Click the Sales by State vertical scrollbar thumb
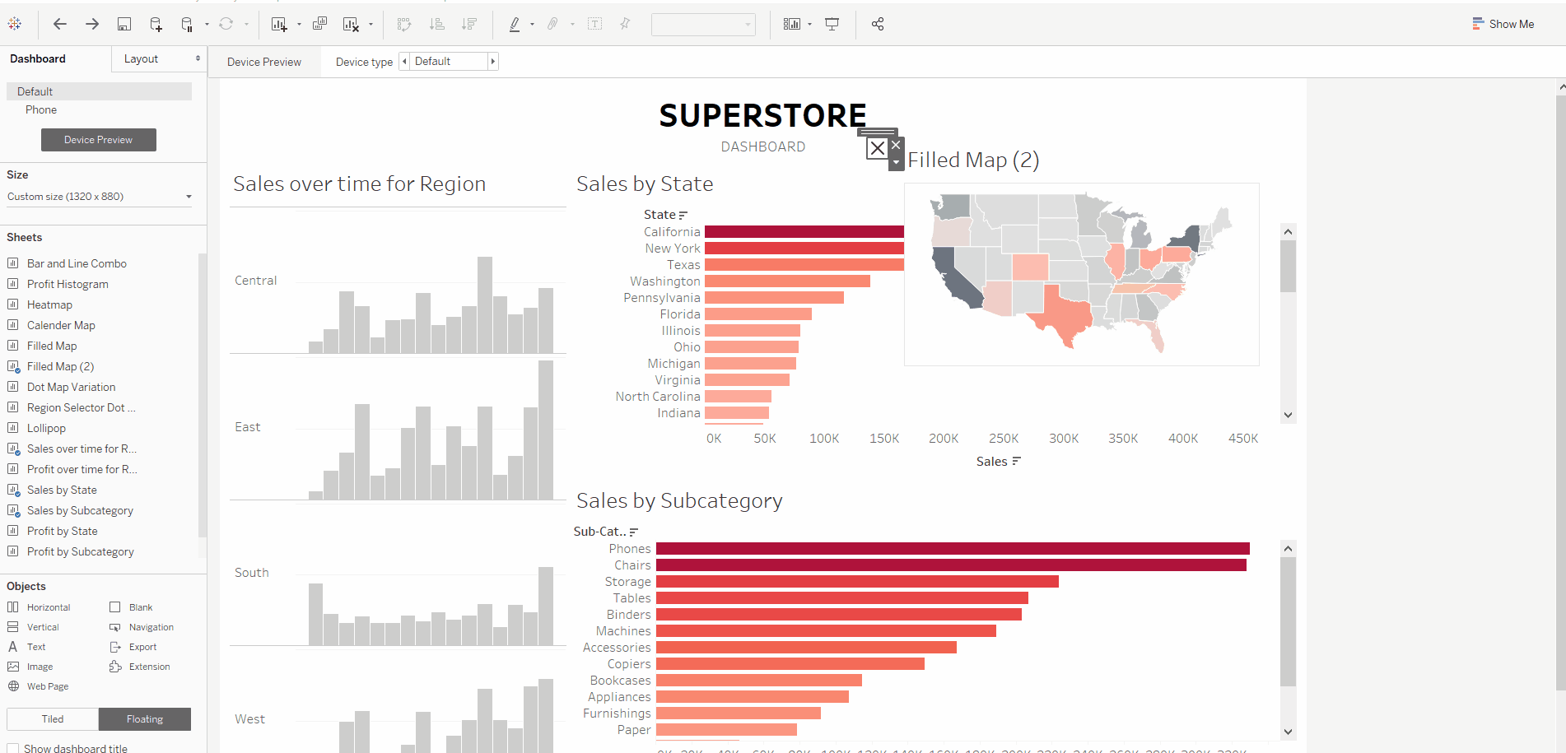Image resolution: width=1566 pixels, height=753 pixels. click(1289, 265)
